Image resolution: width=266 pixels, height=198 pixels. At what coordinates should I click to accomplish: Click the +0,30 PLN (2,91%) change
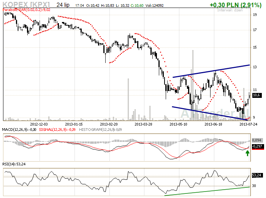pyautogui.click(x=236, y=5)
